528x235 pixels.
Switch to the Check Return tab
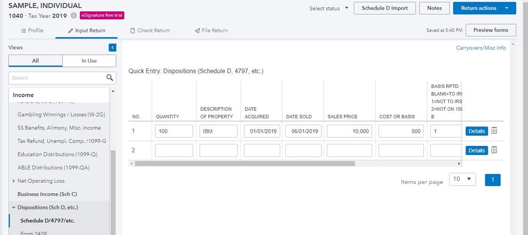click(150, 31)
